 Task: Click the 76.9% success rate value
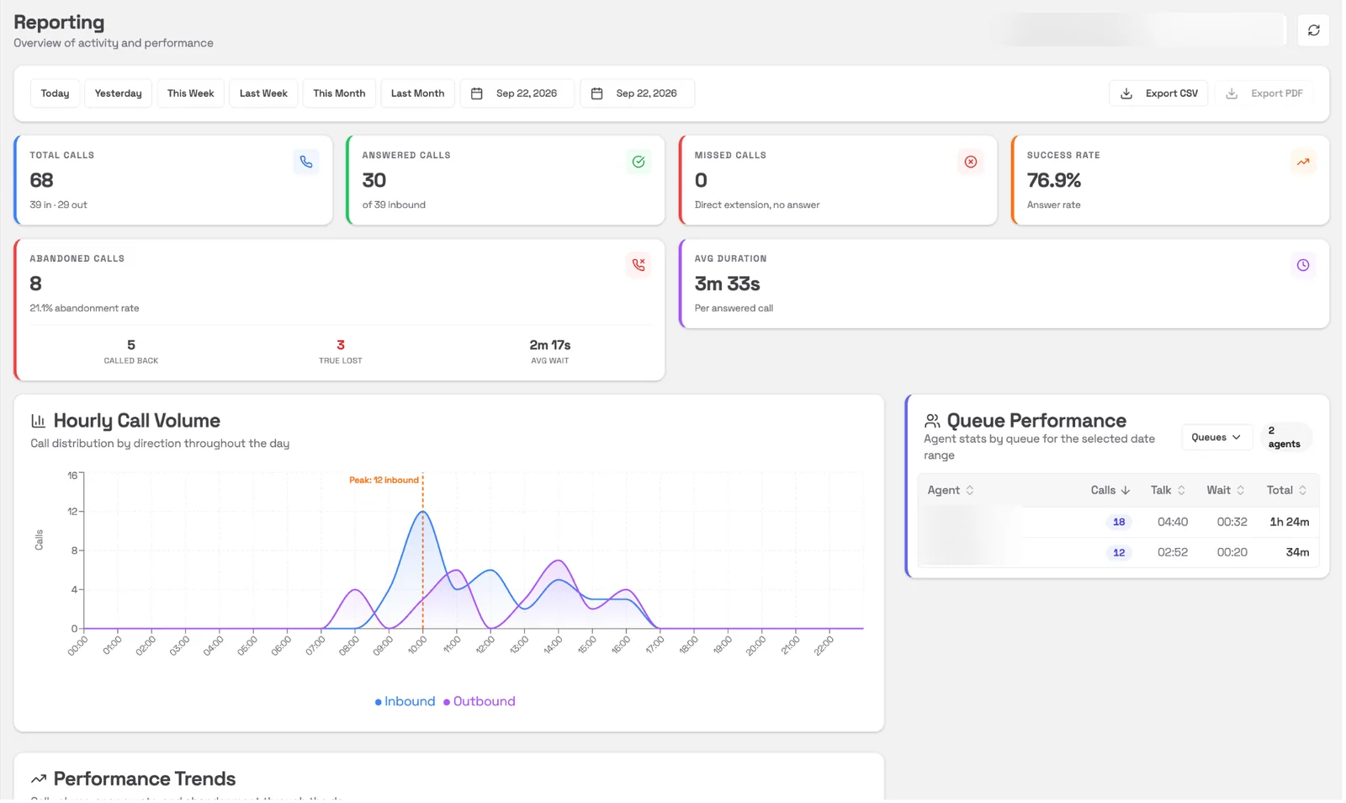[x=1054, y=180]
